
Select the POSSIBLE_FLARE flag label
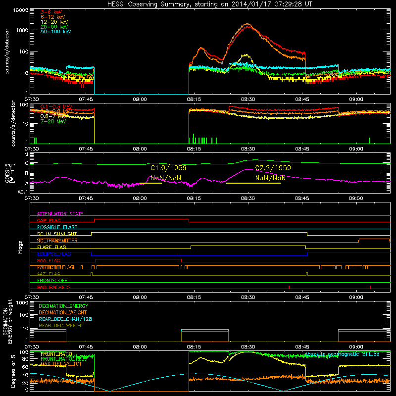[x=57, y=227]
